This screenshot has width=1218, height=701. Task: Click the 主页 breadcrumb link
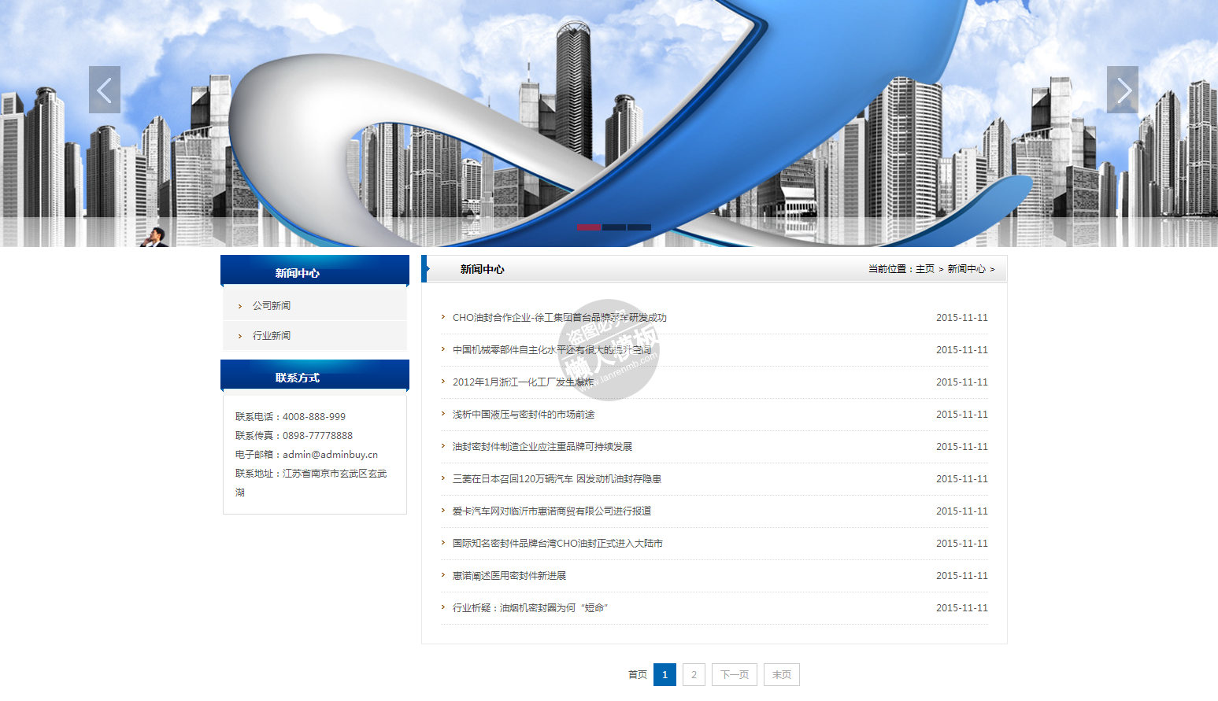click(924, 269)
